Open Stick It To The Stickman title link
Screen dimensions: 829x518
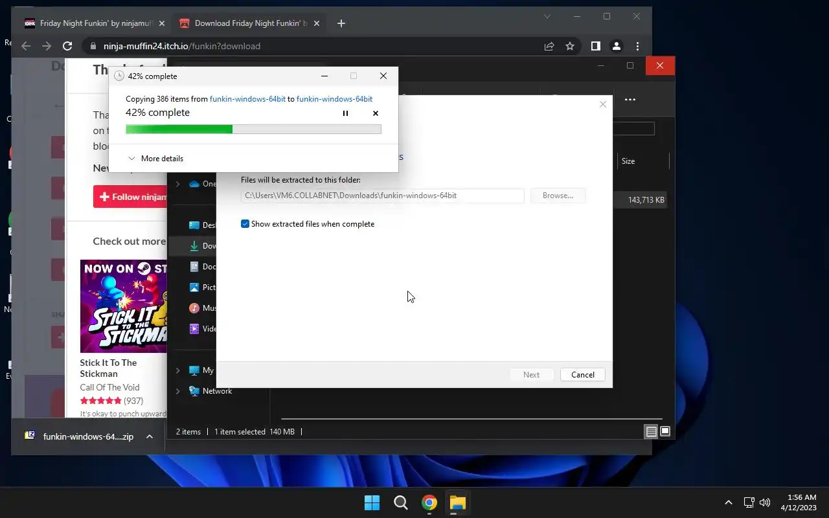[x=108, y=368]
